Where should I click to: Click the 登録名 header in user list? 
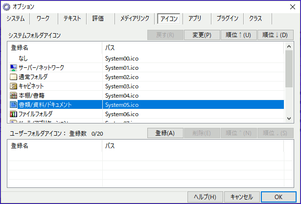[55, 146]
